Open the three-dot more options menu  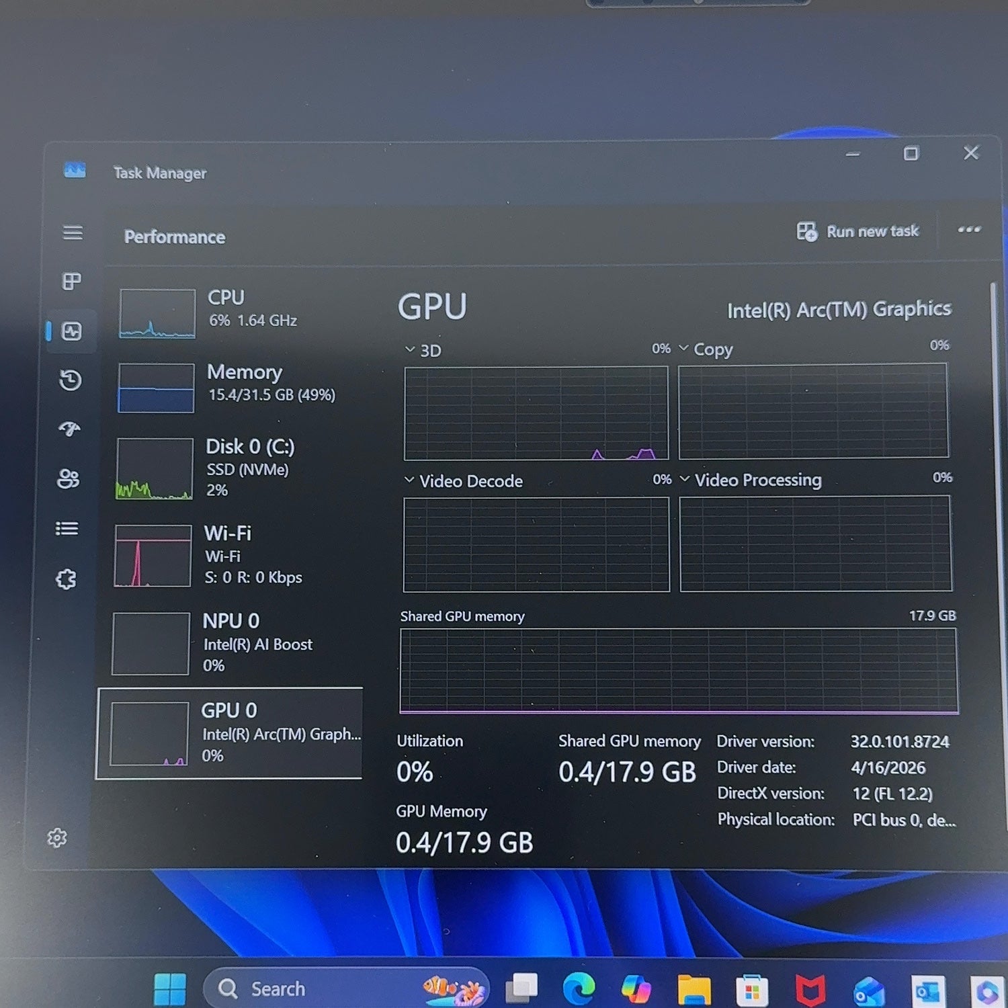coord(969,230)
